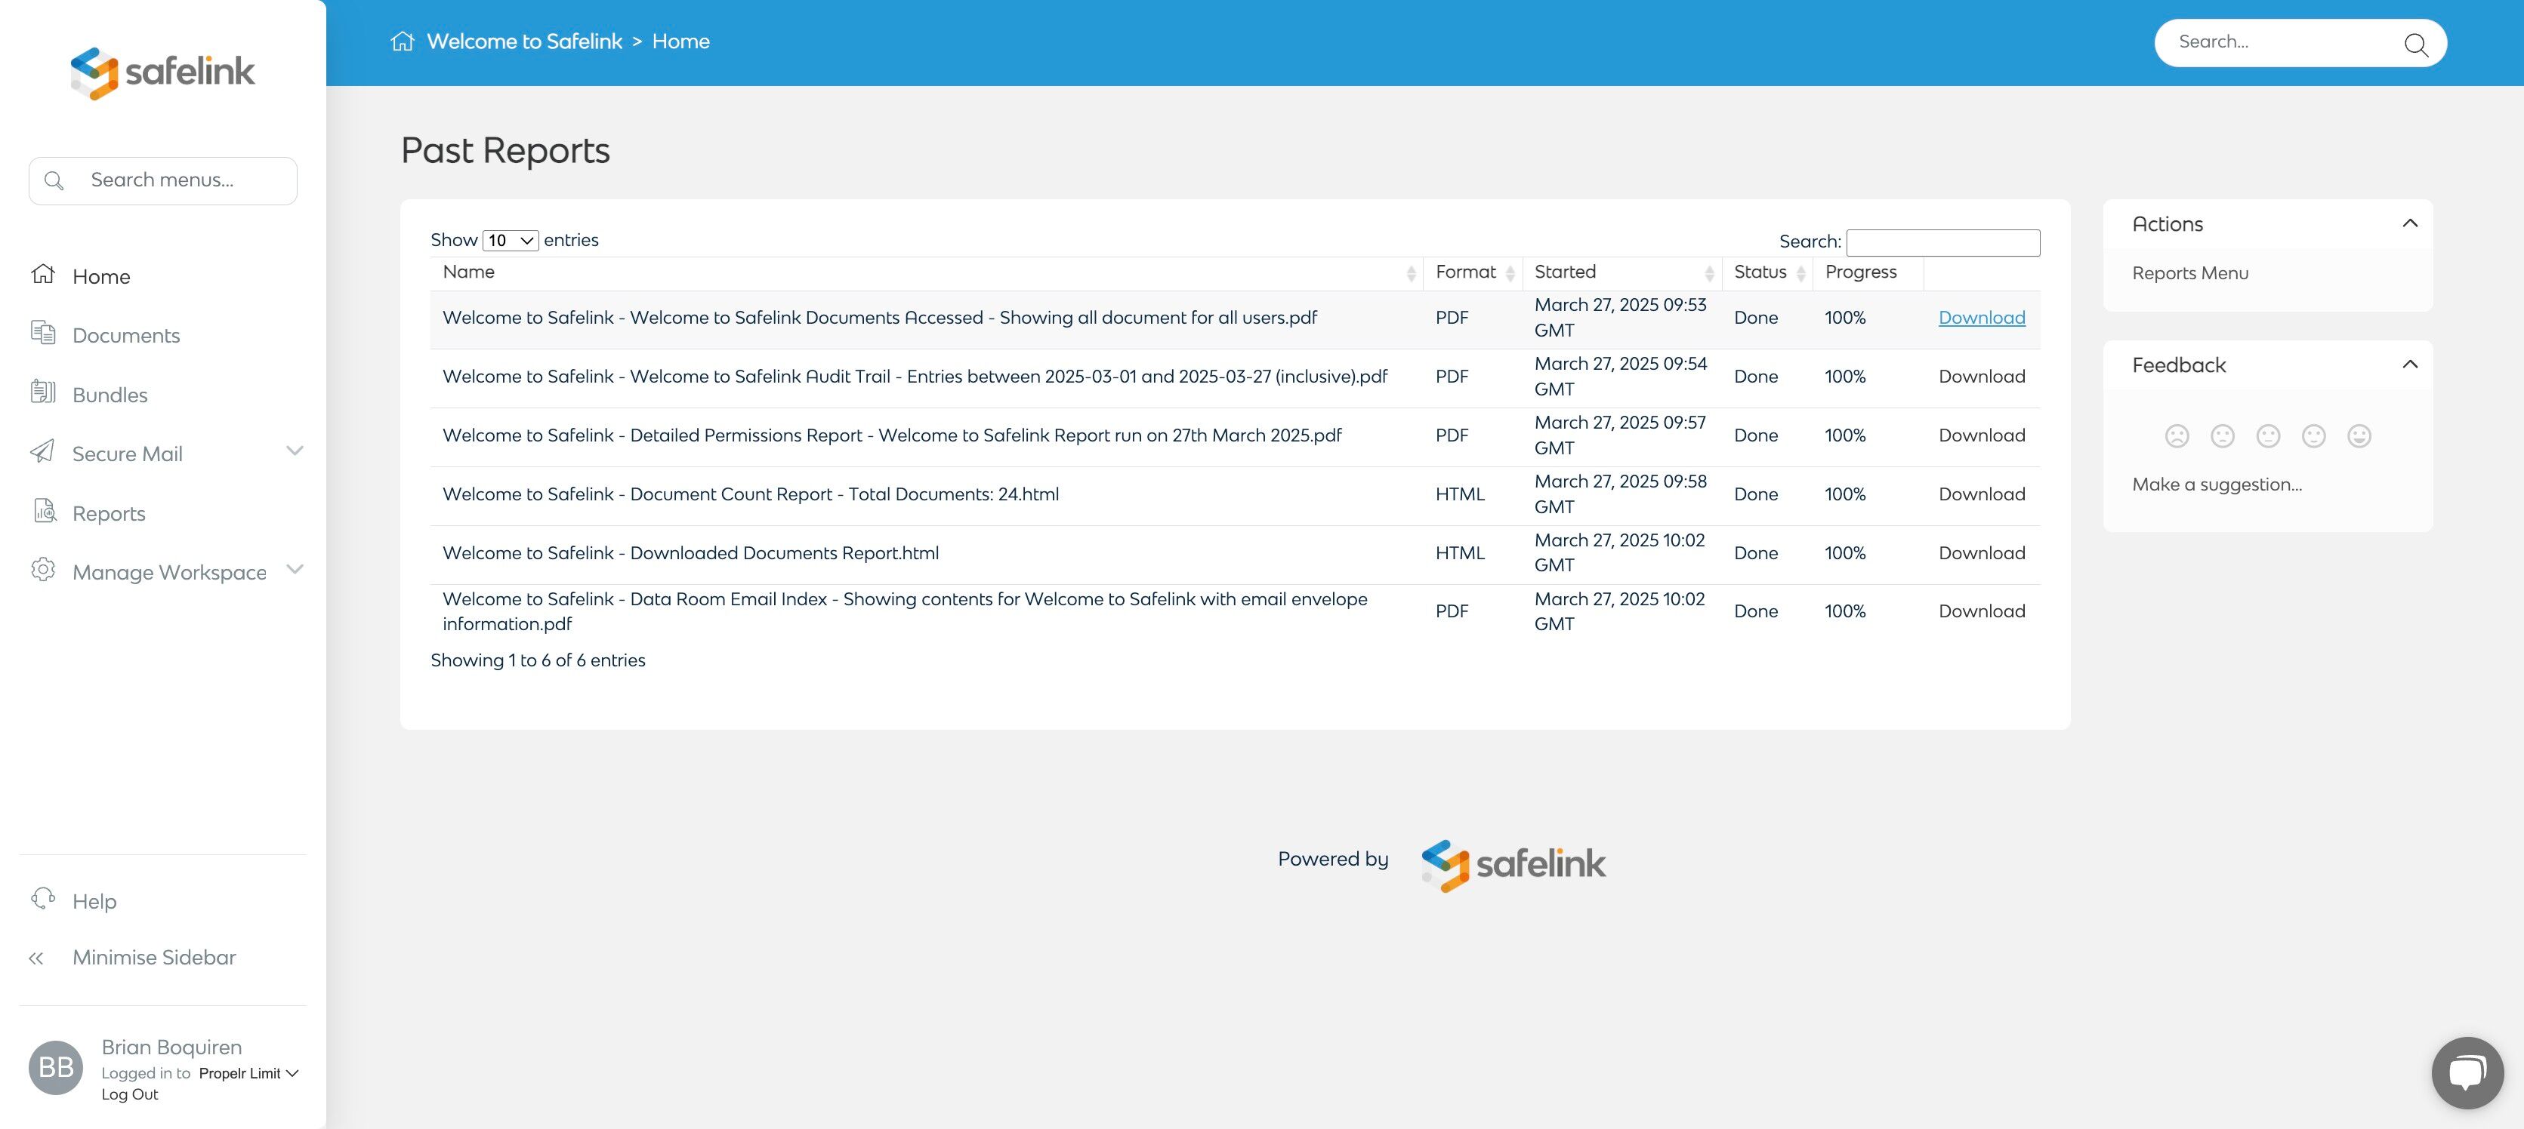Click the Safelink logo in sidebar
This screenshot has height=1129, width=2524.
tap(162, 72)
